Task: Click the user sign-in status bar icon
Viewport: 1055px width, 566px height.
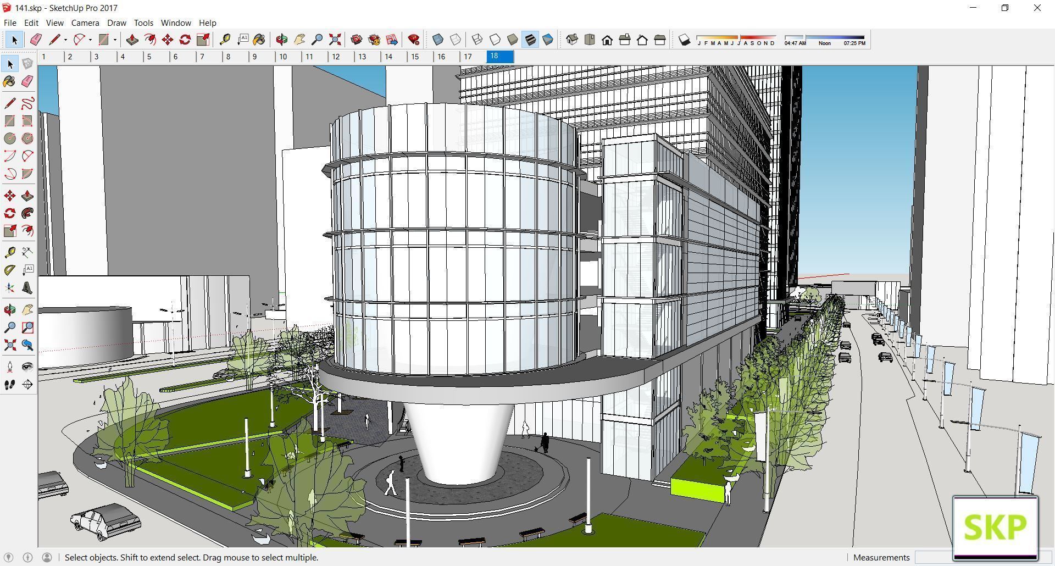Action: [47, 557]
